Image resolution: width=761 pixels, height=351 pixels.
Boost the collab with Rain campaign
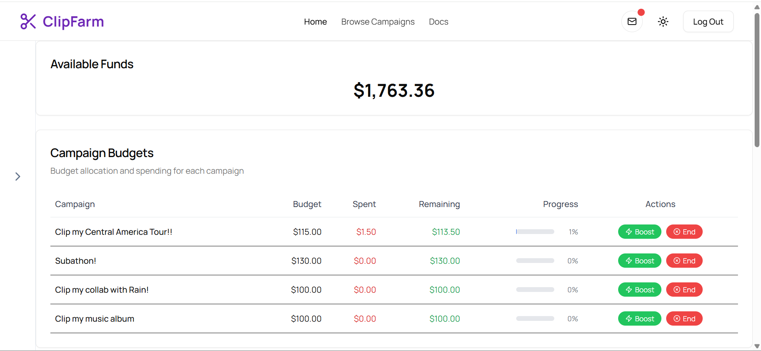point(639,290)
